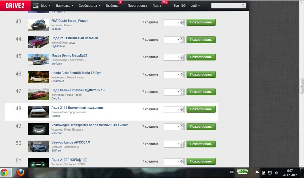Click the RU language indicator
304x178 pixels.
point(232,172)
